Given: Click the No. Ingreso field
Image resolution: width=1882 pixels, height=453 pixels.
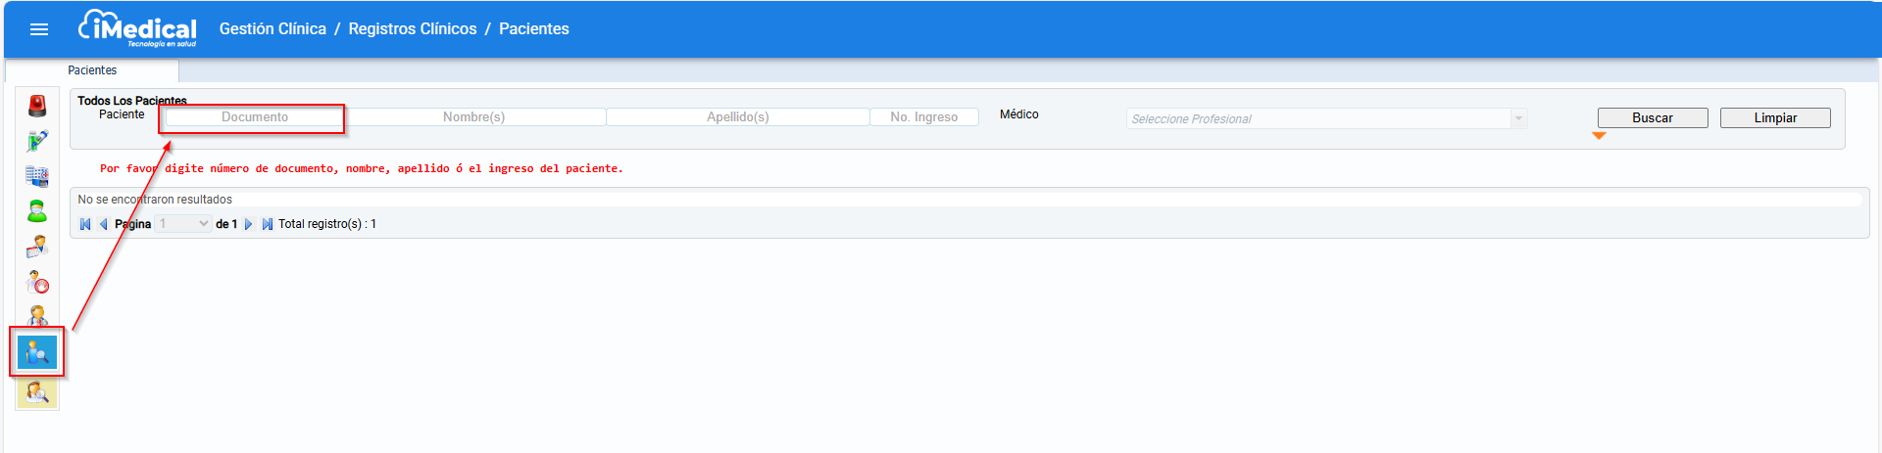Looking at the screenshot, I should coord(924,117).
